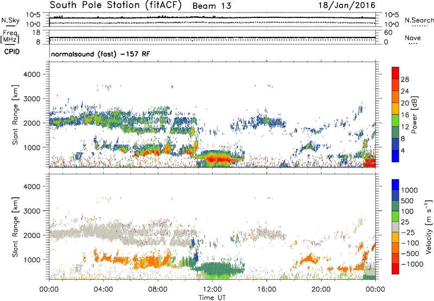Click the bright blue top velocity colorbar segment

point(395,185)
